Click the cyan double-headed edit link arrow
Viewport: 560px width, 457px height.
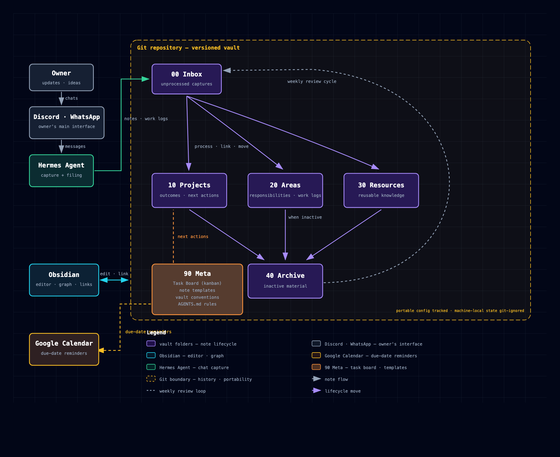(114, 280)
